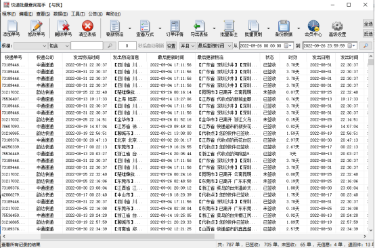Click the 添加单号 toolbar icon
This screenshot has width=375, height=248.
point(12,28)
